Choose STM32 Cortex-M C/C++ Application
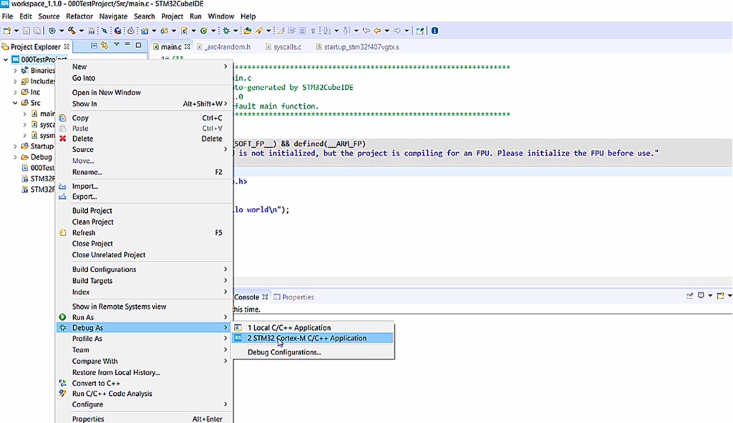733x423 pixels. (314, 338)
